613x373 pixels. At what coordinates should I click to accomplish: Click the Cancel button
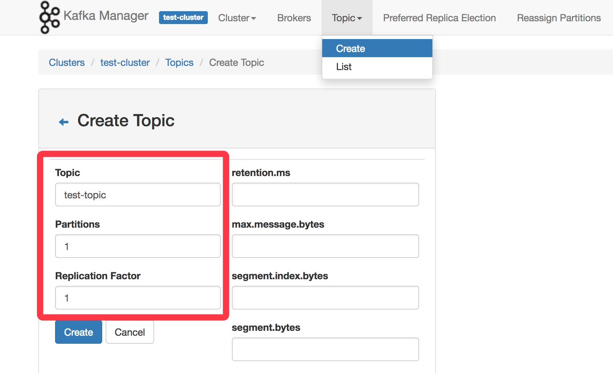click(x=130, y=332)
